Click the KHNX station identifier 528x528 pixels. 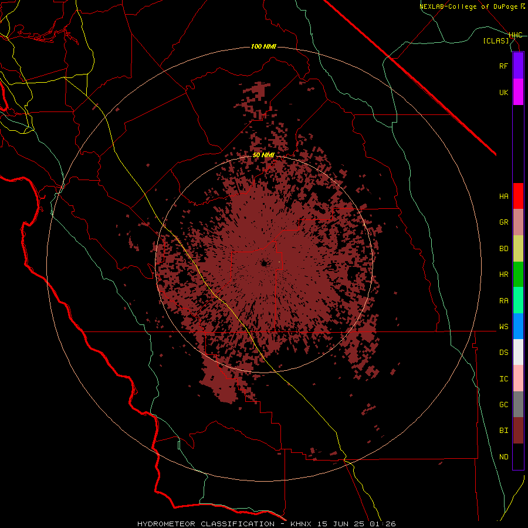pyautogui.click(x=302, y=524)
